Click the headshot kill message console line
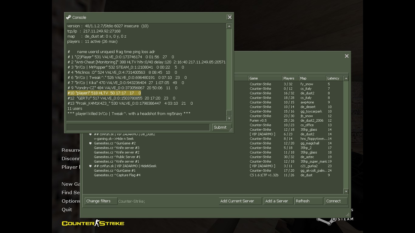 129,113
